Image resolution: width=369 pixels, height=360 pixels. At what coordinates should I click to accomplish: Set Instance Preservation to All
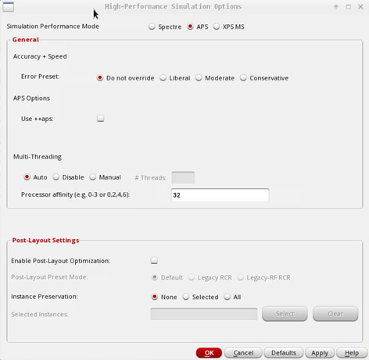pos(227,297)
